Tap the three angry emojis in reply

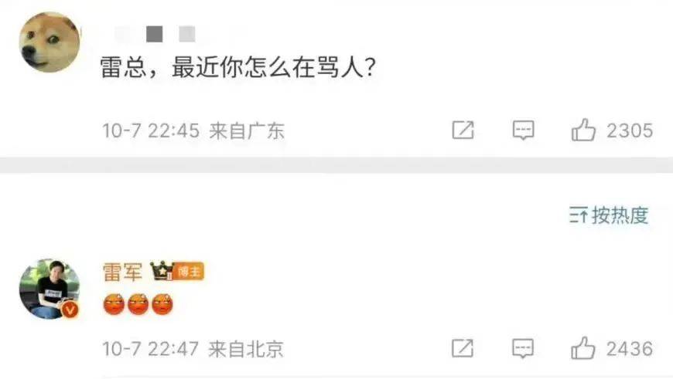(138, 304)
